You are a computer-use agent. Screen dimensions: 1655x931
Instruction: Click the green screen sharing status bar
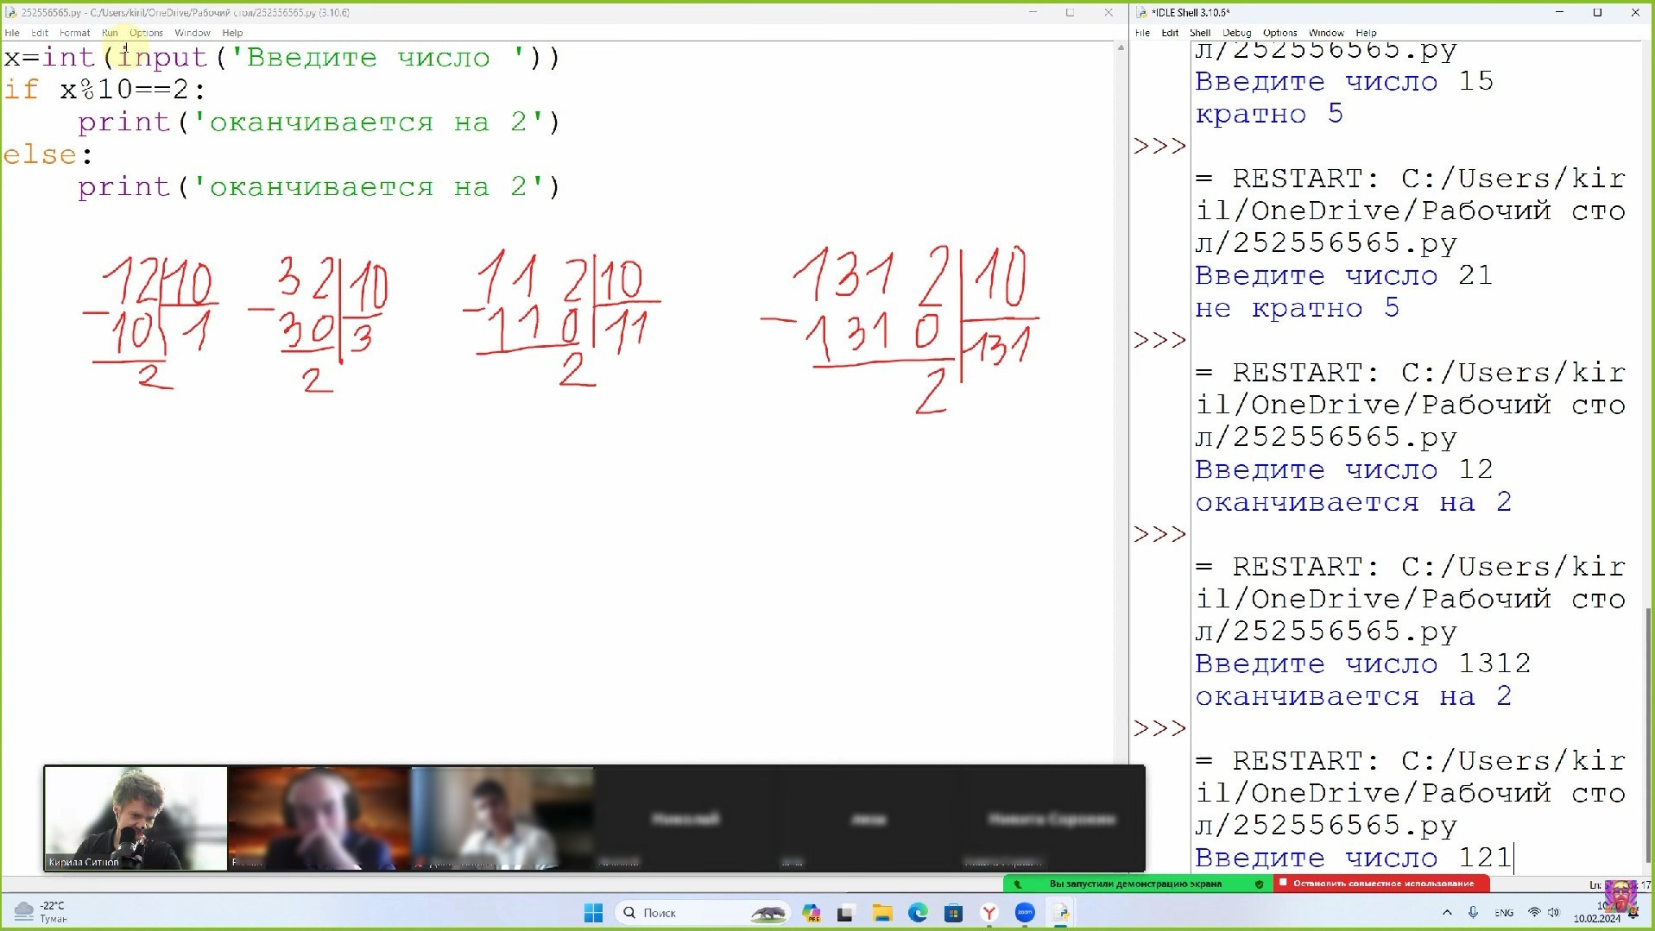click(x=1134, y=884)
